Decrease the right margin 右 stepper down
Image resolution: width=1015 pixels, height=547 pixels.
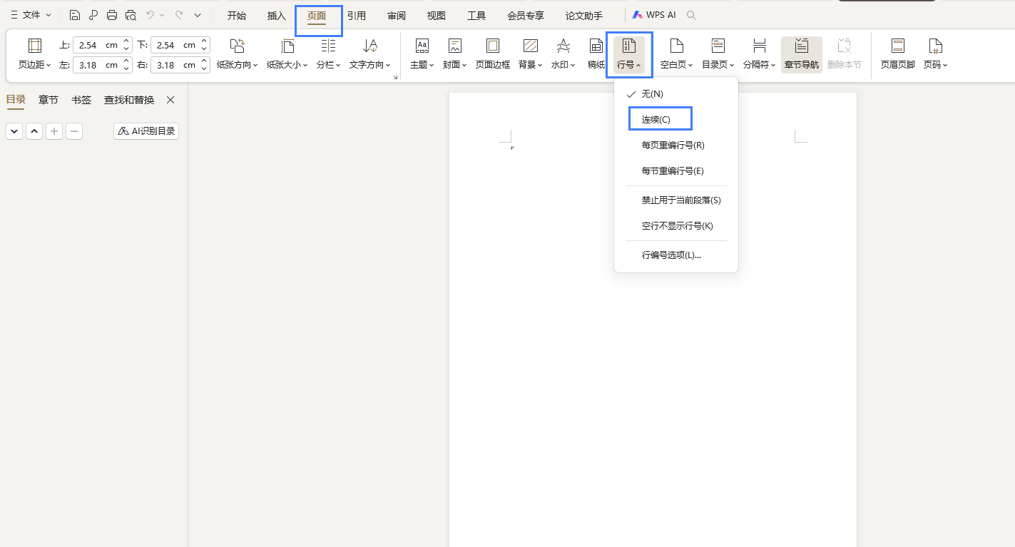(x=204, y=68)
